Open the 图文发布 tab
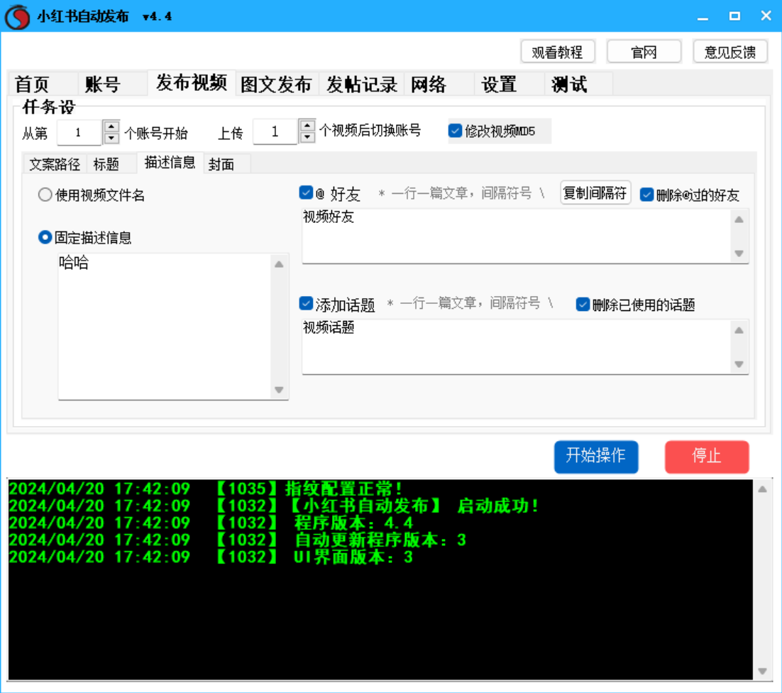 [x=276, y=84]
